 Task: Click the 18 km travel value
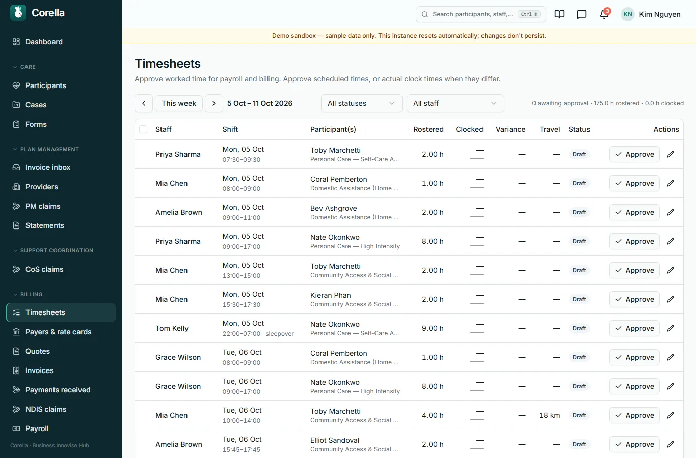(x=549, y=415)
